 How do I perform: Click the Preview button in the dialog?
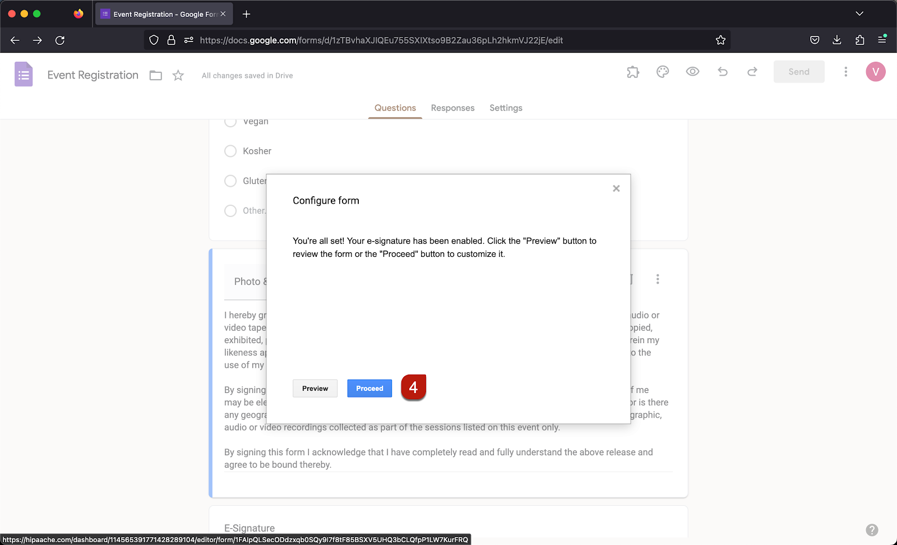point(315,388)
